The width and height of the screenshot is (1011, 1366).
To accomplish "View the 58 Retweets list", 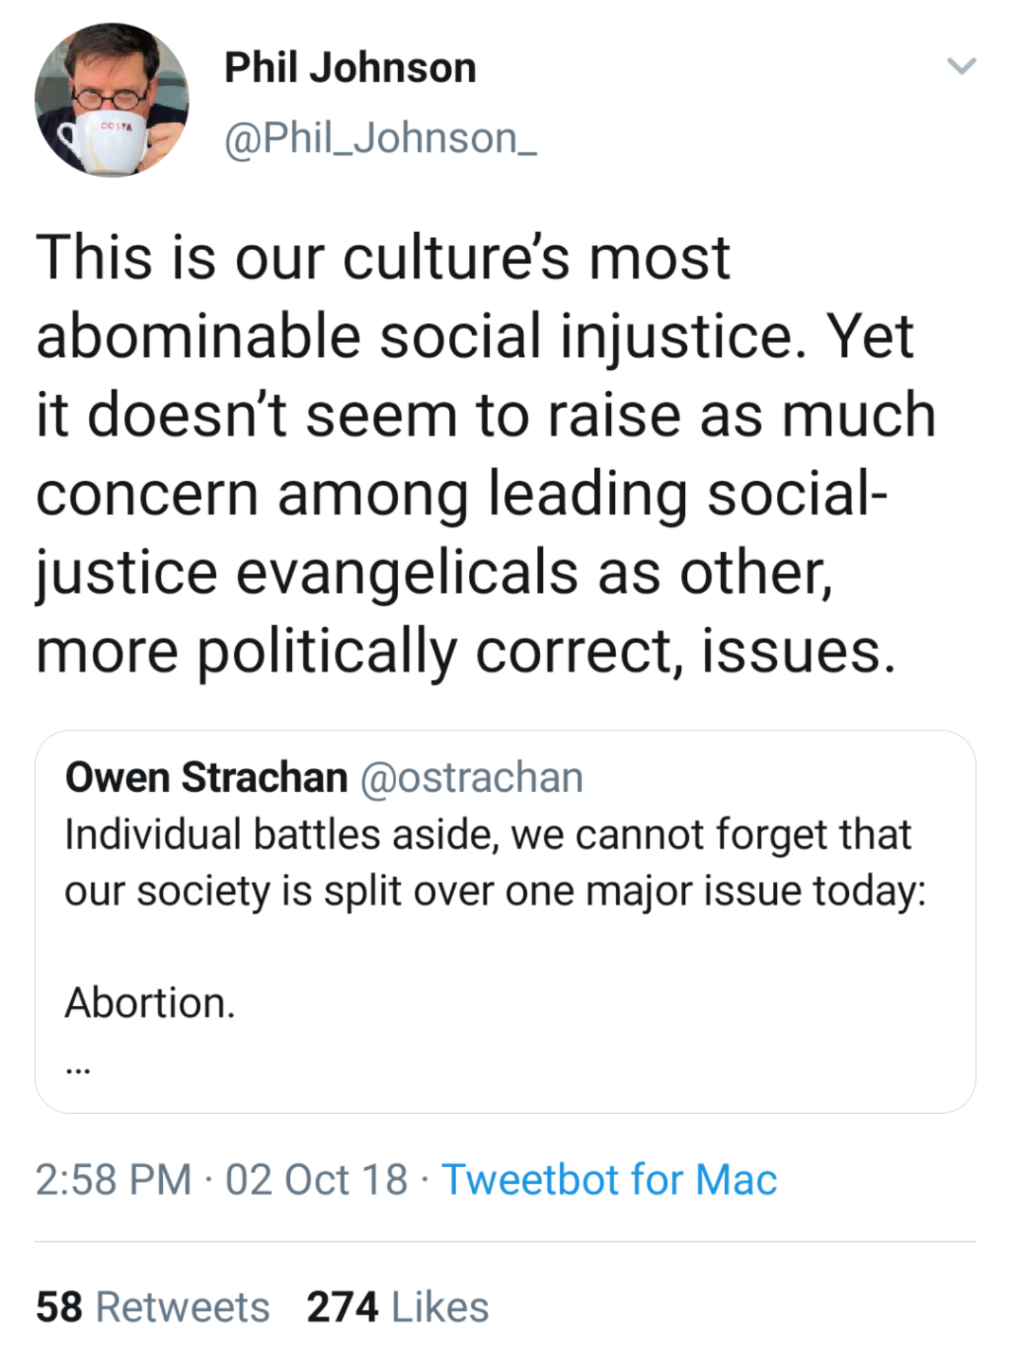I will tap(153, 1306).
